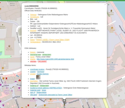This screenshot has width=125, height=108.
Task: Click the purple shoe shop icon
Action: (16, 82)
